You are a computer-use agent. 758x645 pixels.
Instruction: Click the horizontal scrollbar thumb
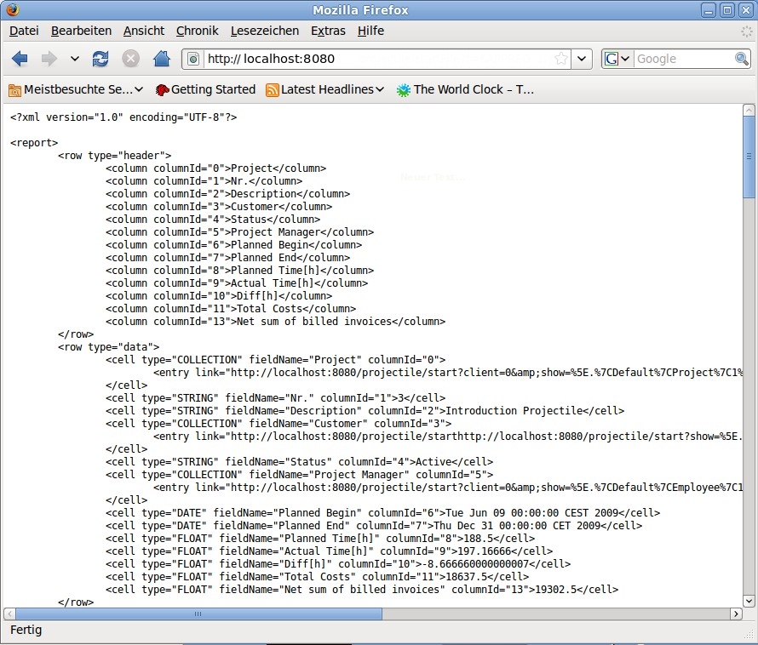198,614
